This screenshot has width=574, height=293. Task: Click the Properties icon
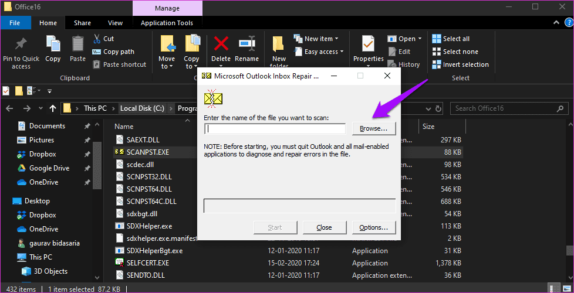point(368,44)
